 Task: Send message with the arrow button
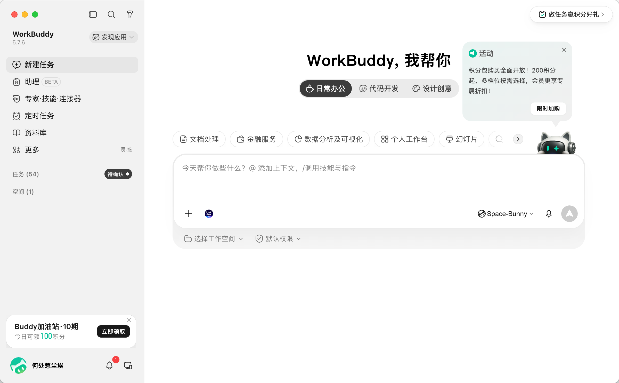point(569,214)
